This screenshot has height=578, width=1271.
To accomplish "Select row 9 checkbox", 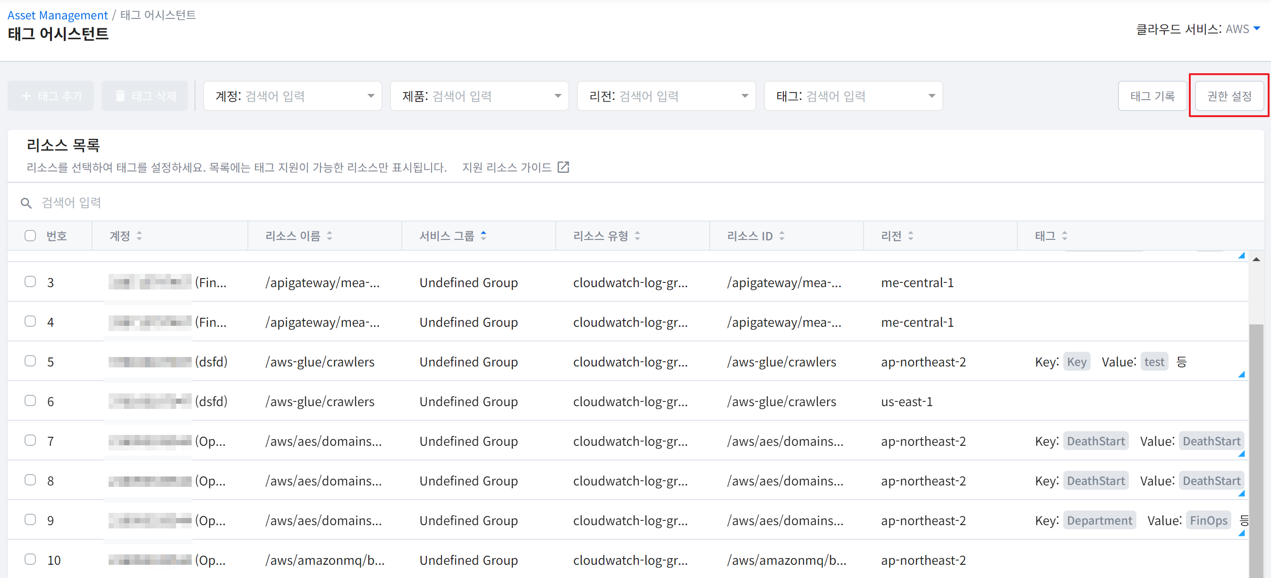I will click(x=31, y=519).
